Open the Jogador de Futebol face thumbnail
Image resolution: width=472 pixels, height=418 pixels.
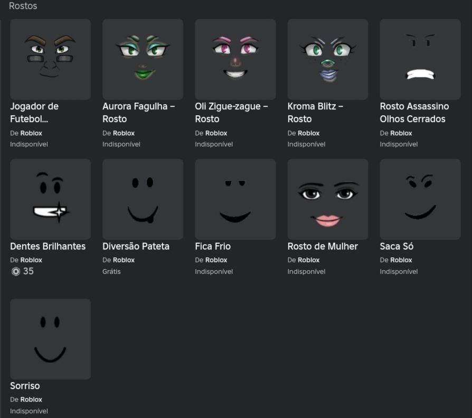tap(50, 59)
